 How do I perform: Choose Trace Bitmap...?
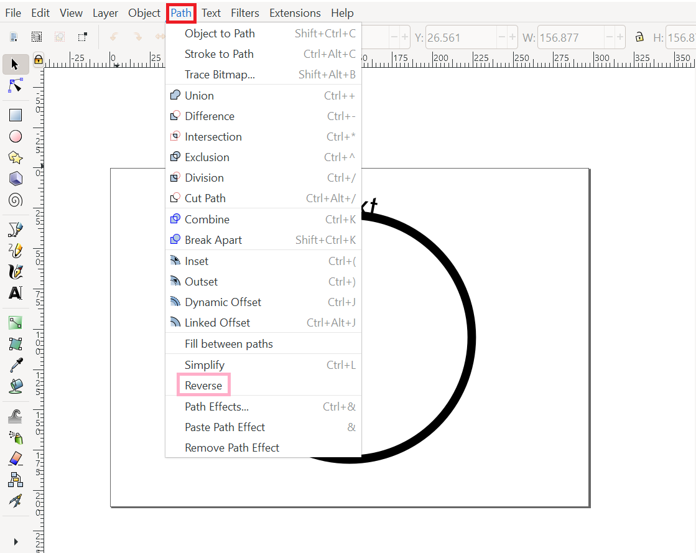pos(264,74)
